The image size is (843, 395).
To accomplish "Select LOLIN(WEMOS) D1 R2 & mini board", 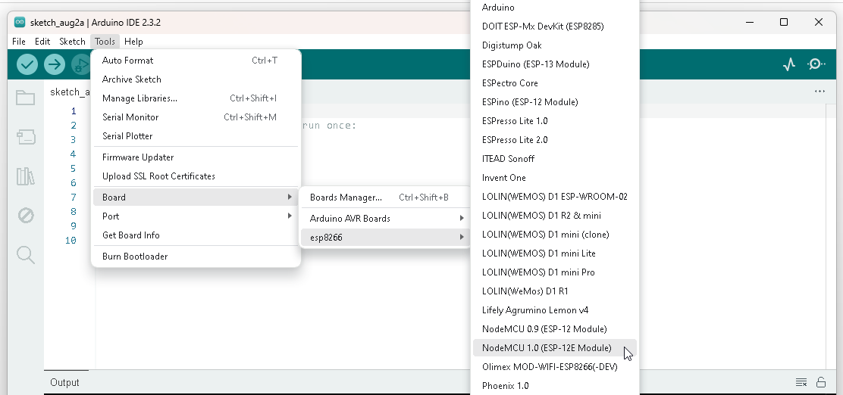I will pos(541,216).
